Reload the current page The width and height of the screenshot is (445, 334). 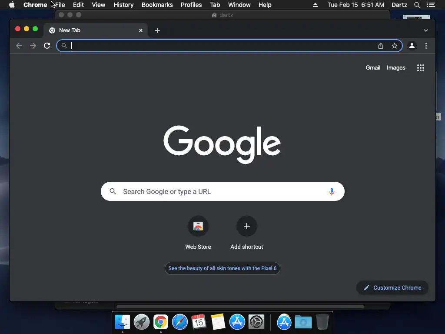[47, 46]
